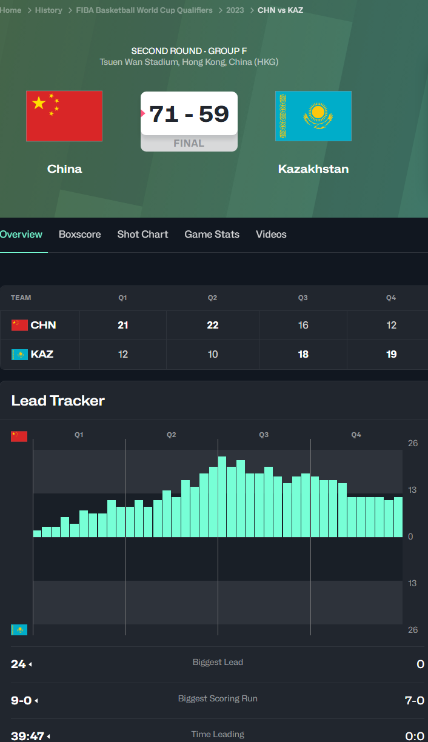Click the 71 - 59 final score box
428x742 pixels.
(x=189, y=114)
